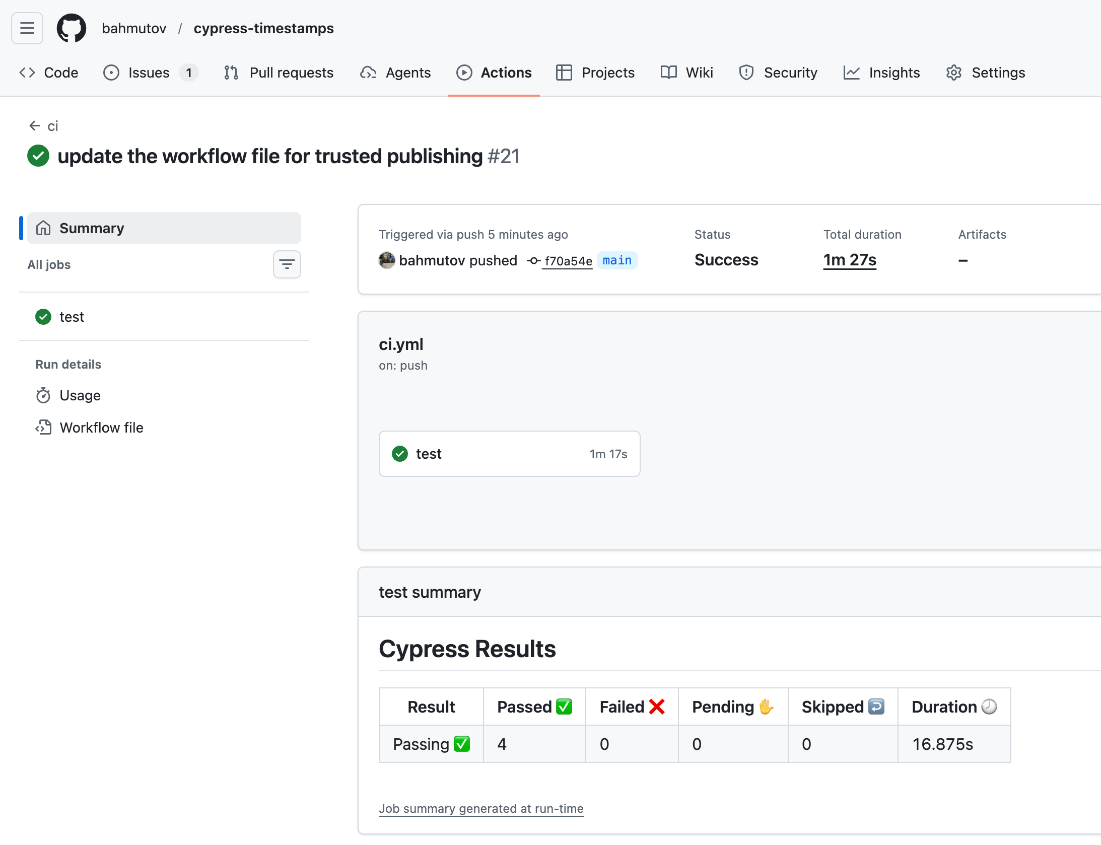The image size is (1101, 845).
Task: Switch to the Code tab
Action: [50, 73]
